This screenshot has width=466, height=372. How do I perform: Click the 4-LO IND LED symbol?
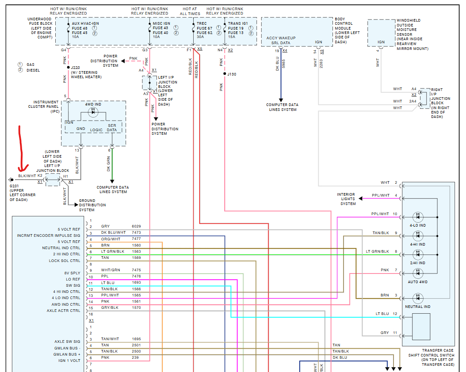tap(418, 217)
